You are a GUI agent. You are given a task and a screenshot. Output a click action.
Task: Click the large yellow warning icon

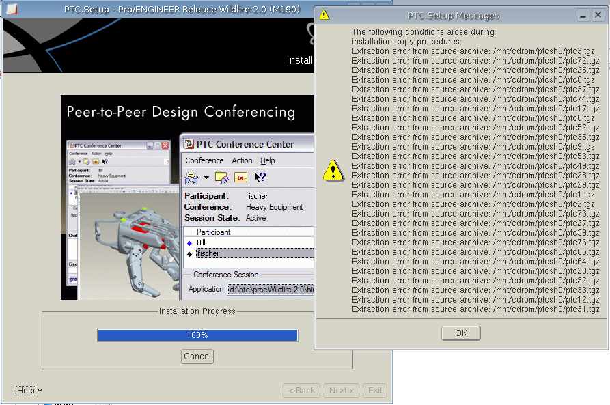click(333, 171)
